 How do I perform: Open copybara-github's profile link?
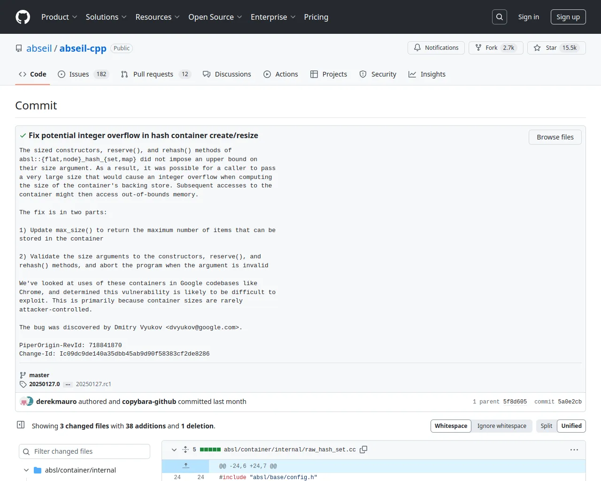tap(149, 402)
